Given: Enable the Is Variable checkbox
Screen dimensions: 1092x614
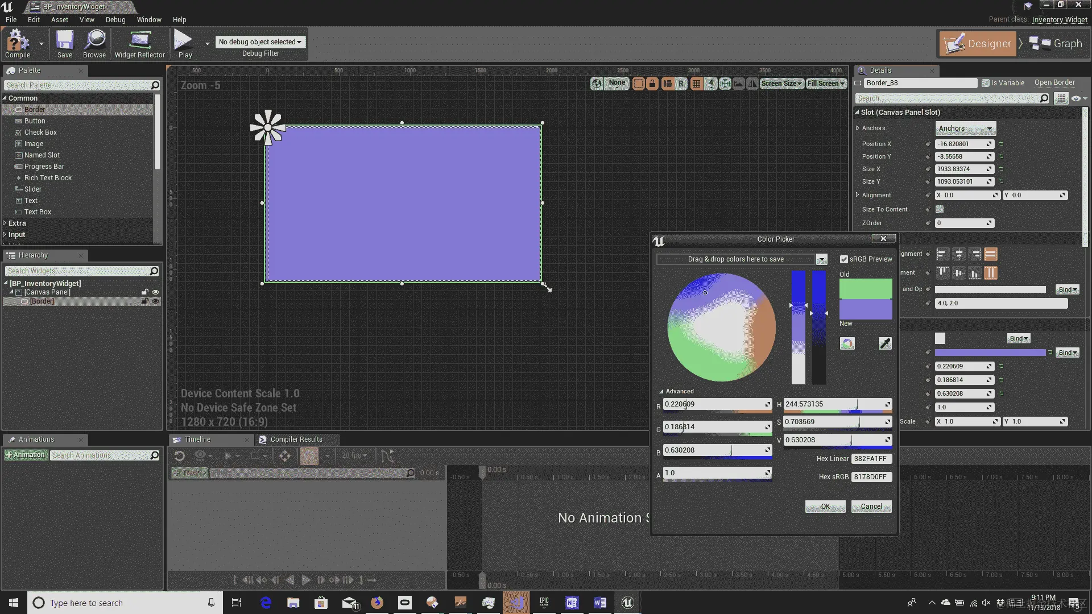Looking at the screenshot, I should [x=986, y=83].
